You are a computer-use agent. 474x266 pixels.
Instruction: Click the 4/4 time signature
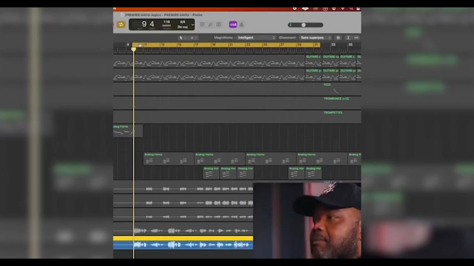click(x=182, y=22)
